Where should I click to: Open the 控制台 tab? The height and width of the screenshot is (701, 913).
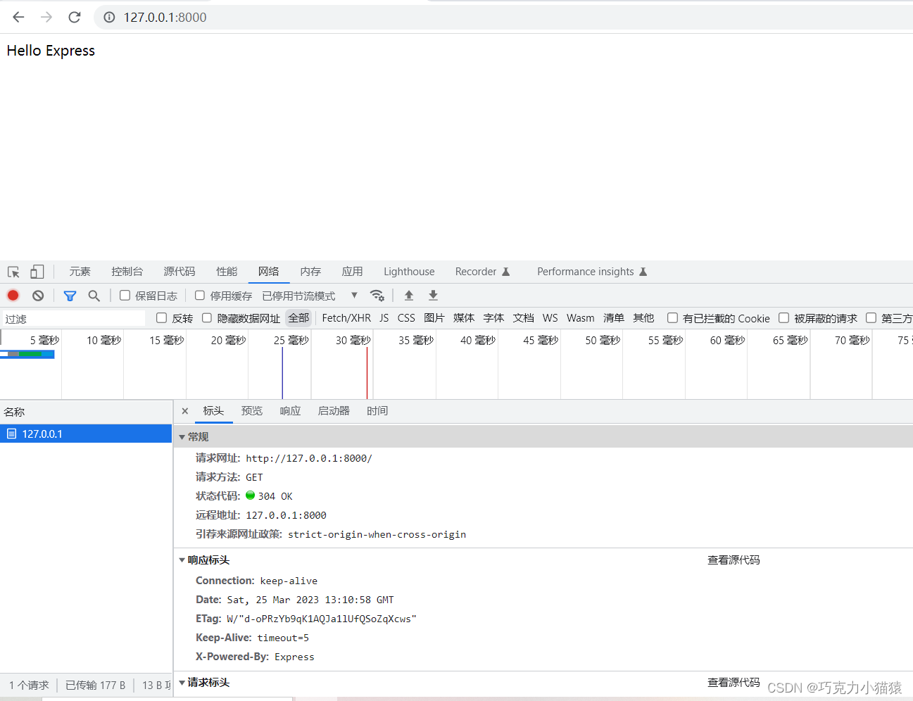pyautogui.click(x=127, y=272)
